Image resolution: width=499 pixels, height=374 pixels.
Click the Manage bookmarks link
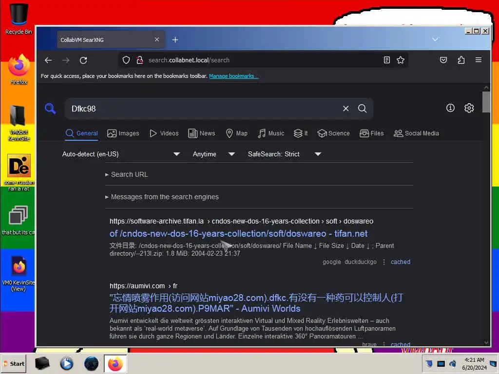pos(233,76)
